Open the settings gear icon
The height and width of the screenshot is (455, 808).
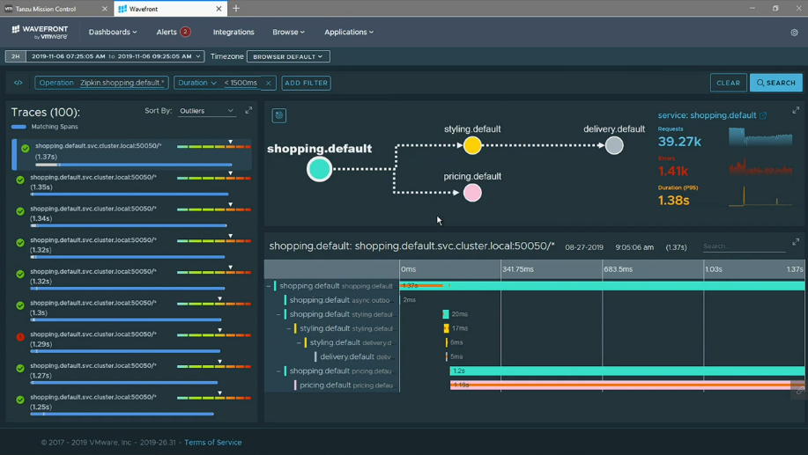click(x=794, y=33)
